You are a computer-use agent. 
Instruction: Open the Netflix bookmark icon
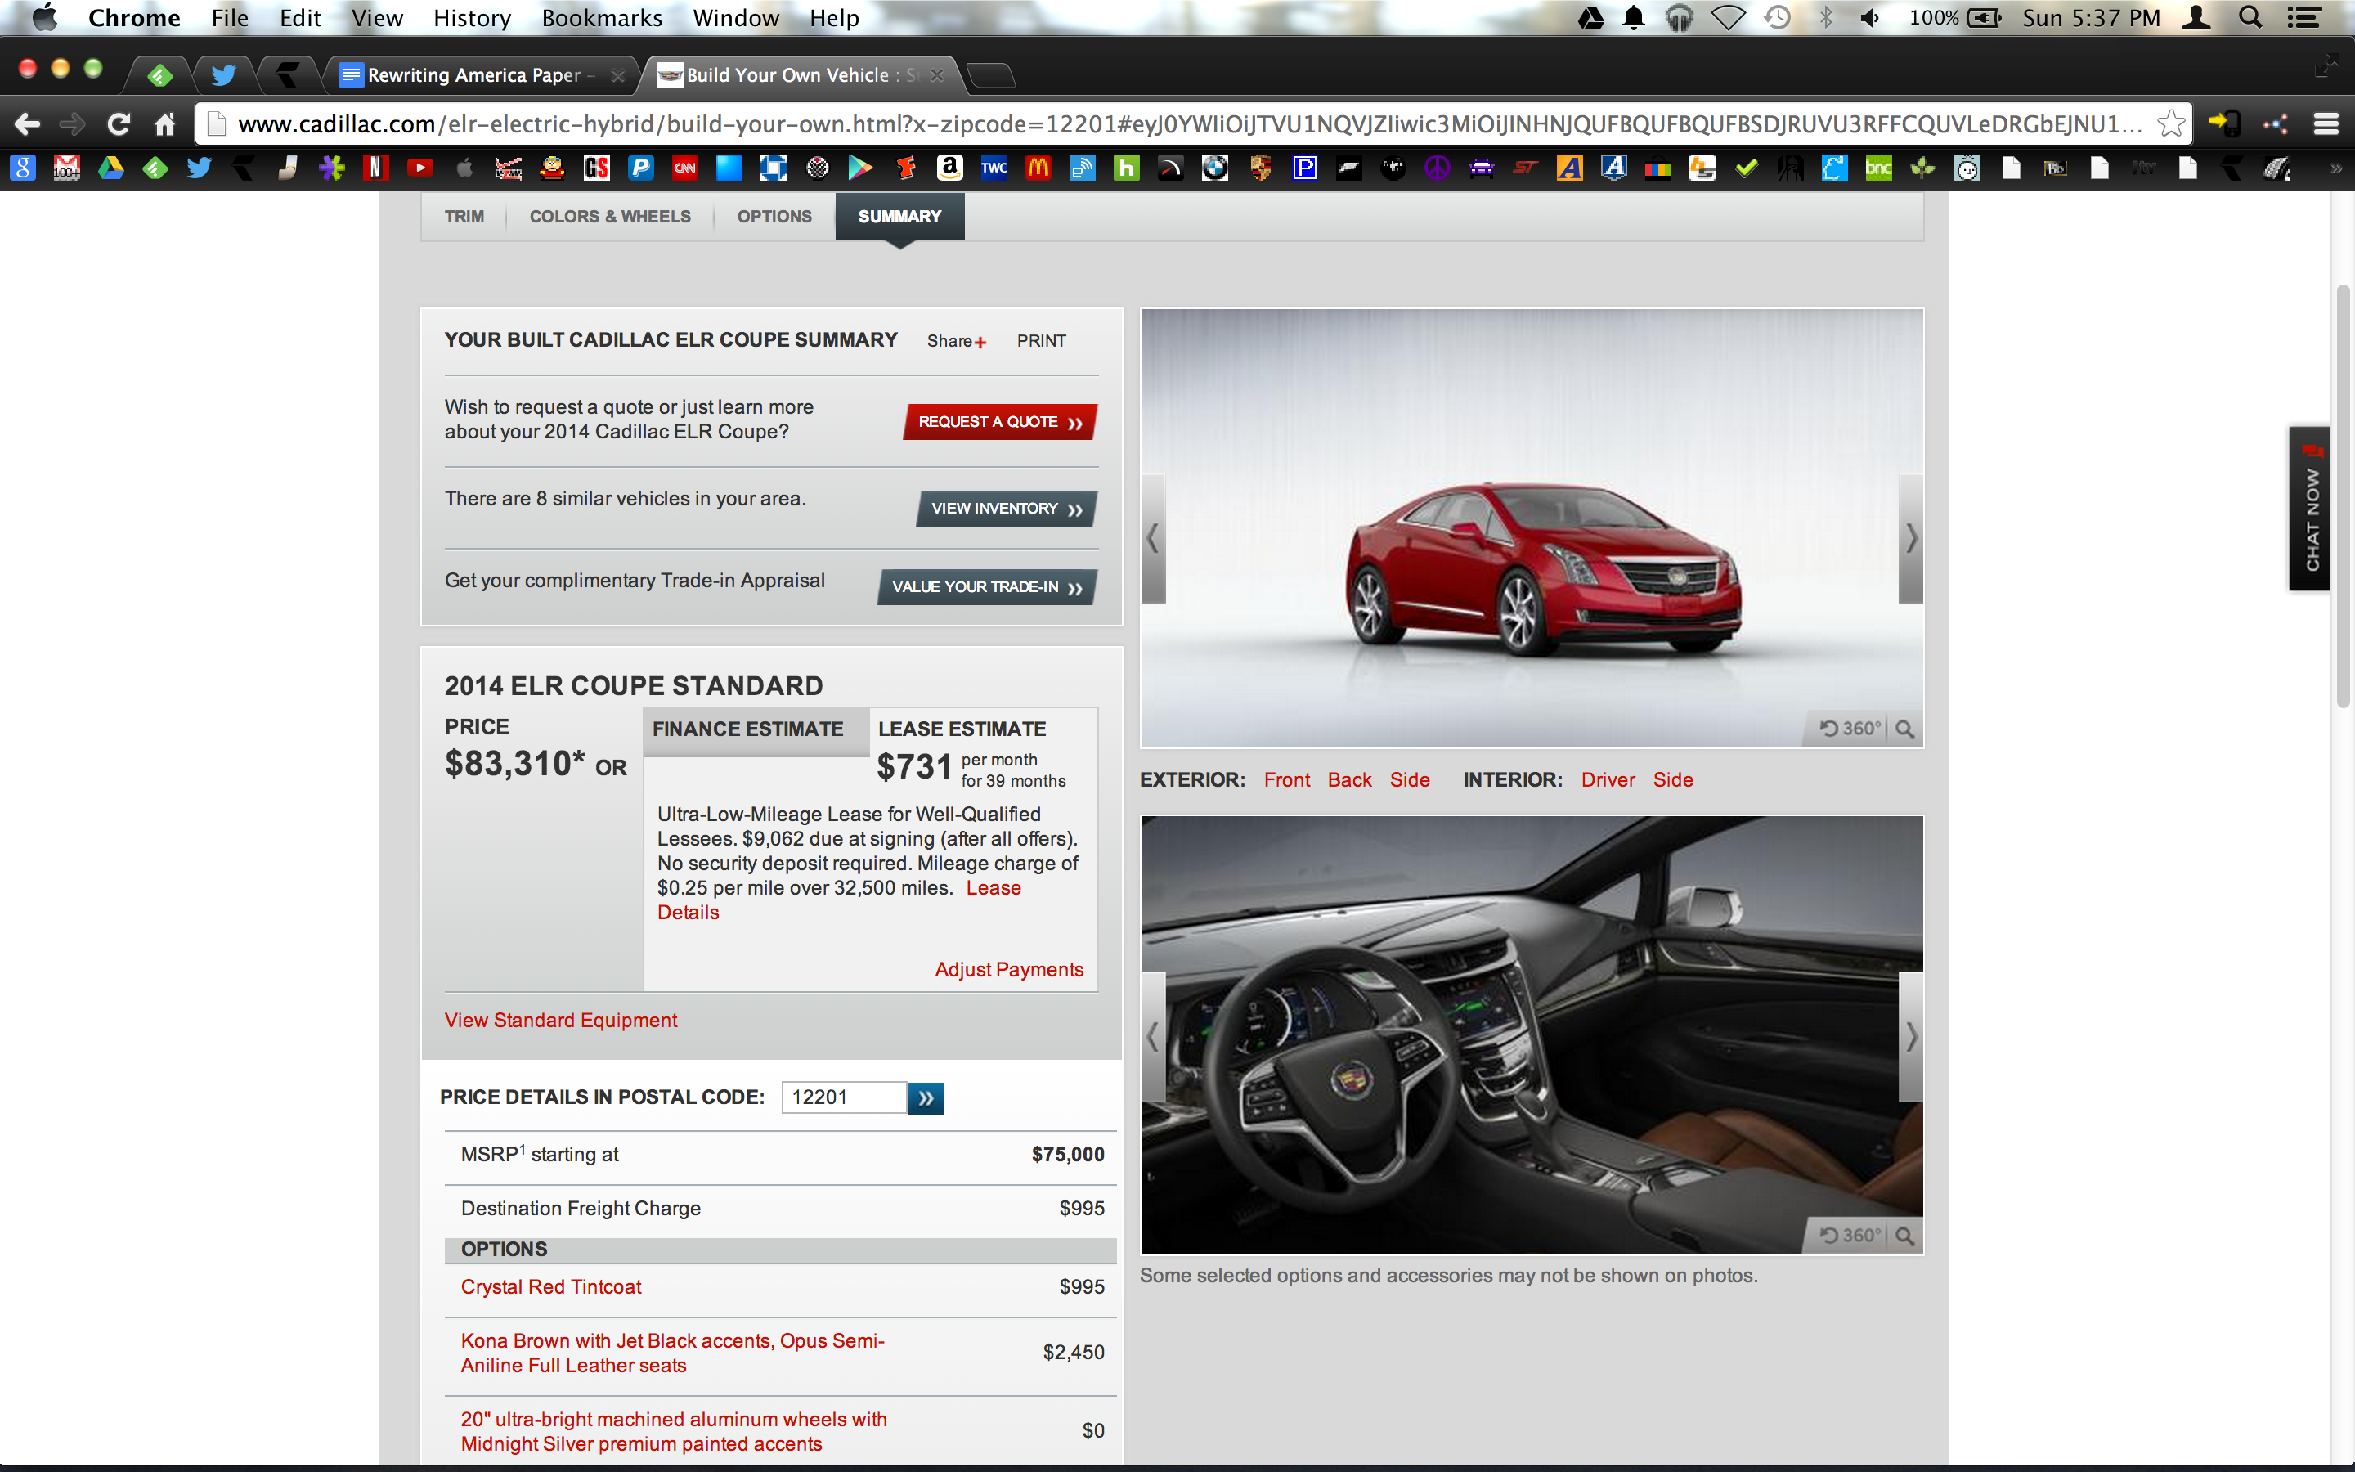(x=375, y=168)
